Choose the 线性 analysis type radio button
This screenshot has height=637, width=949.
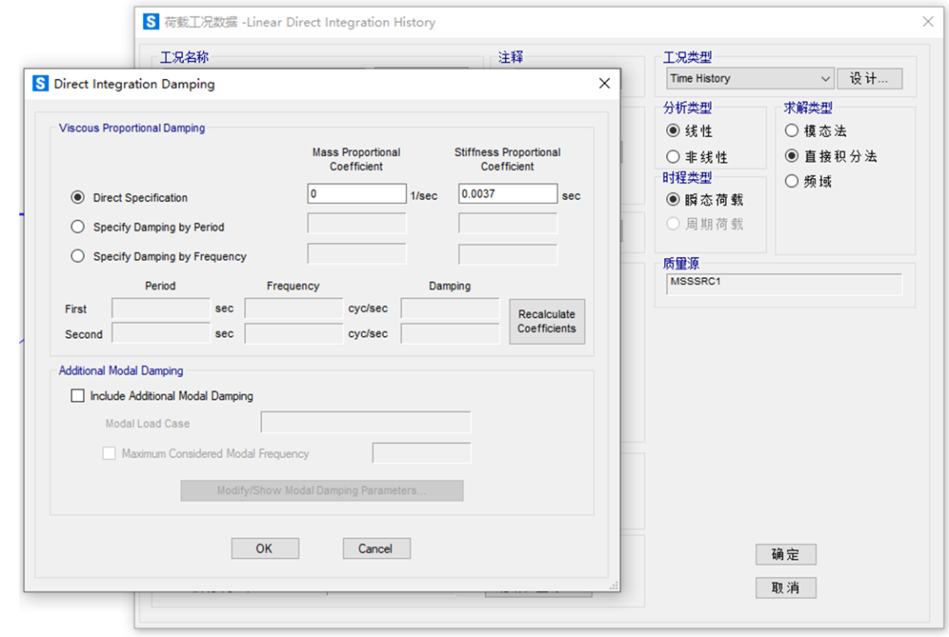[672, 131]
